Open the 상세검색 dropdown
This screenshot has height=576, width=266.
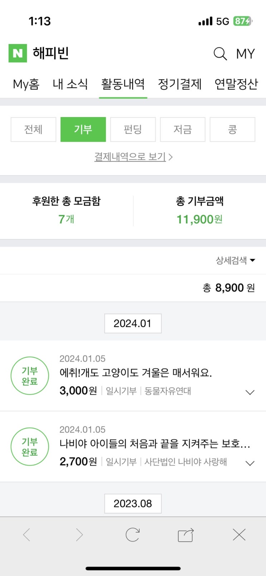click(235, 260)
